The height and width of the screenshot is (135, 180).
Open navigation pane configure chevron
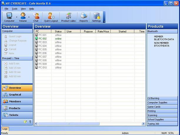pos(30,122)
